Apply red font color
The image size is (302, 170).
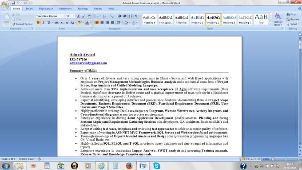pos(87,23)
